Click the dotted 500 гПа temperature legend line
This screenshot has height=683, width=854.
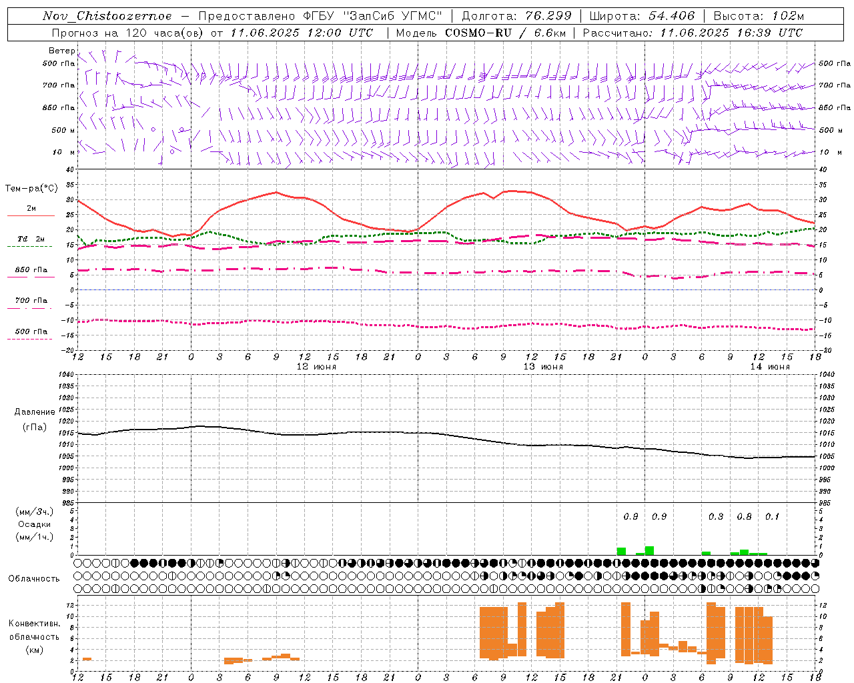click(31, 339)
